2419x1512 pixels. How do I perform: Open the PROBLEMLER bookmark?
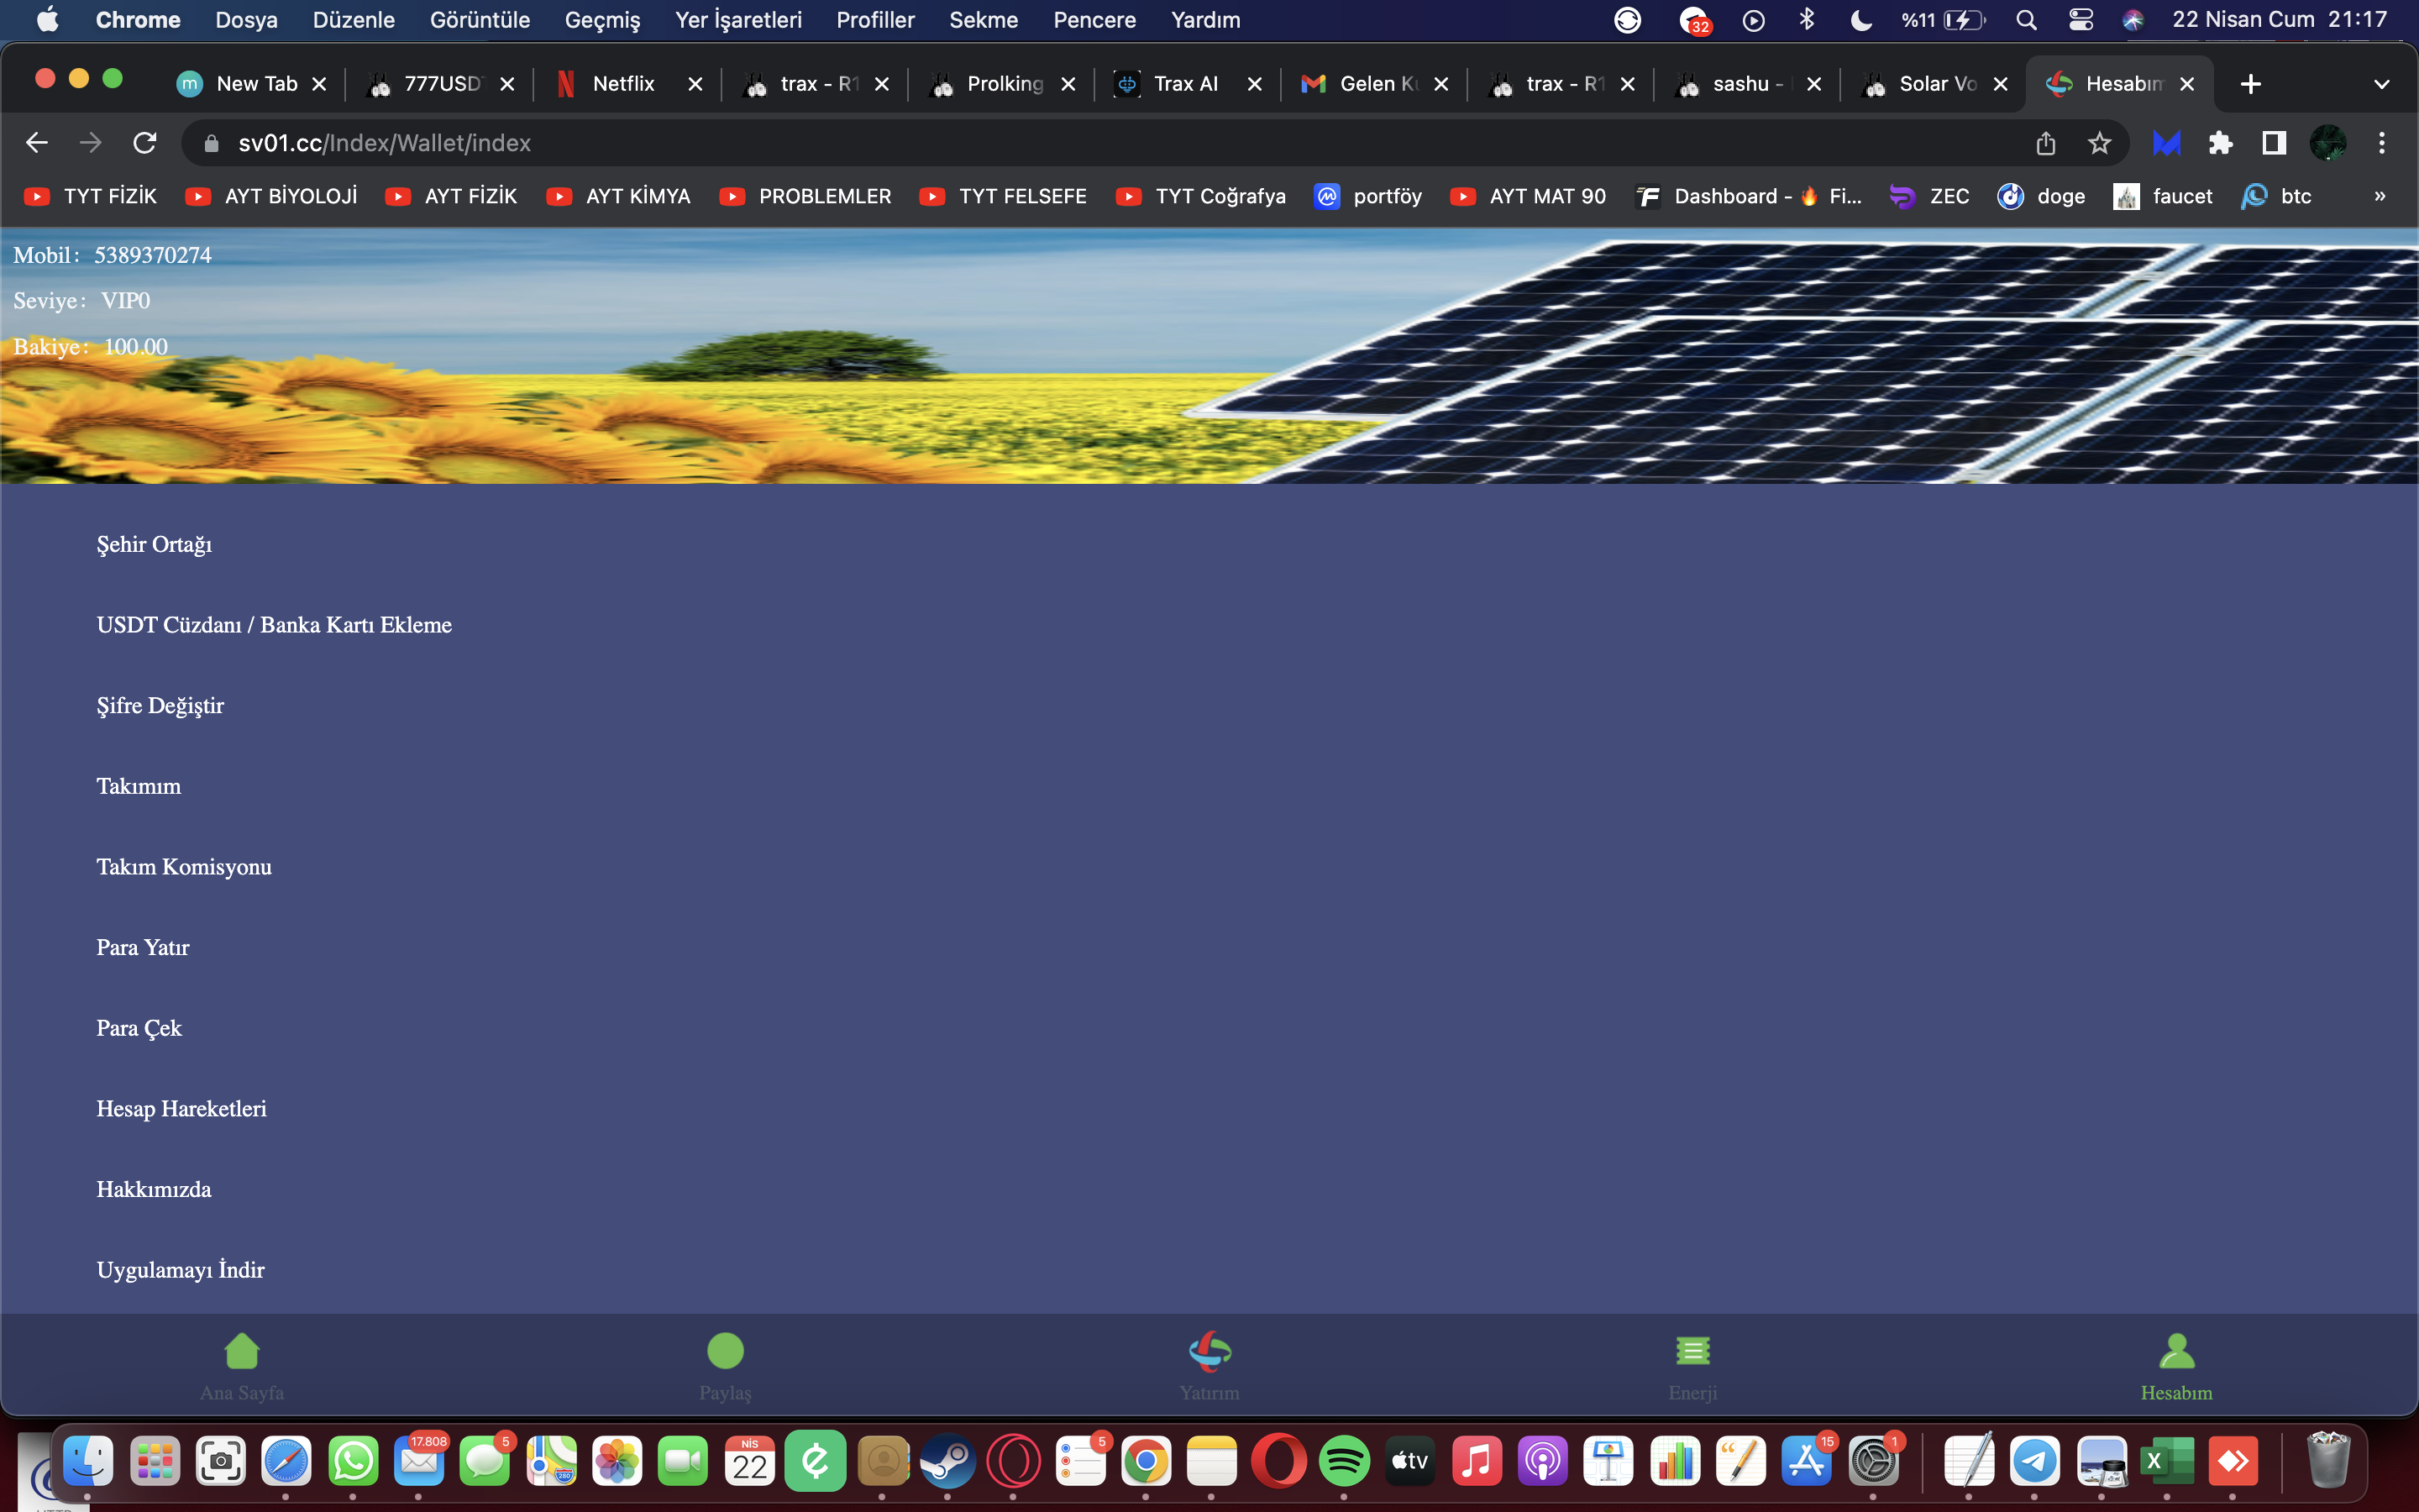click(805, 196)
